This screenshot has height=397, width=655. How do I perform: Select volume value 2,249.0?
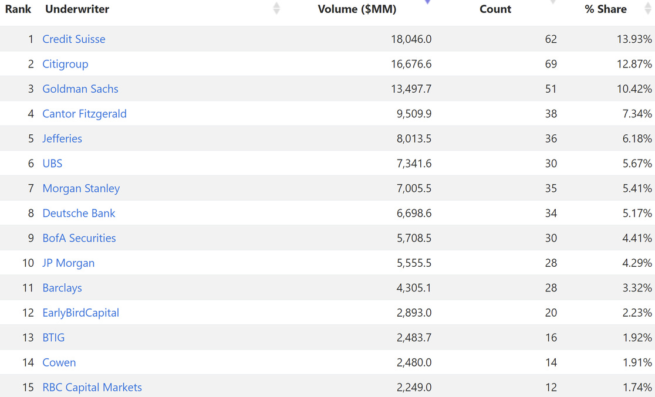414,387
